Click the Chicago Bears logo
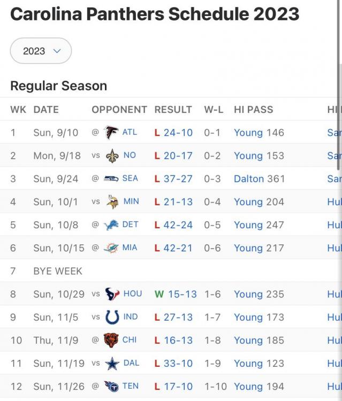342x401 pixels. coord(111,341)
